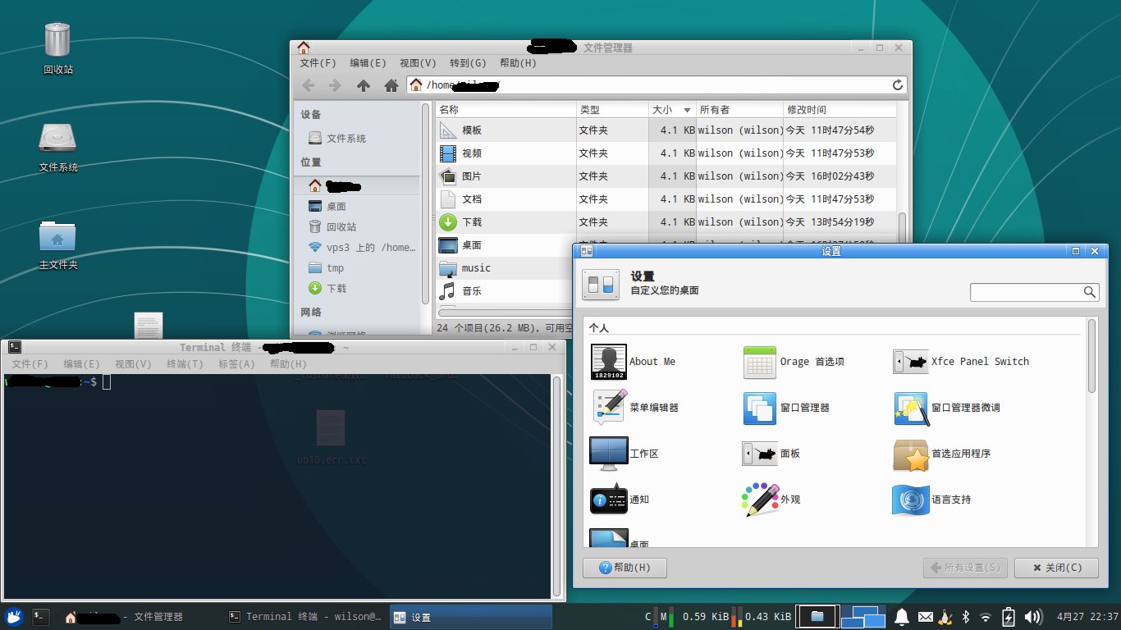The height and width of the screenshot is (630, 1121).
Task: Click the 帮助(H) button in Settings
Action: [625, 568]
